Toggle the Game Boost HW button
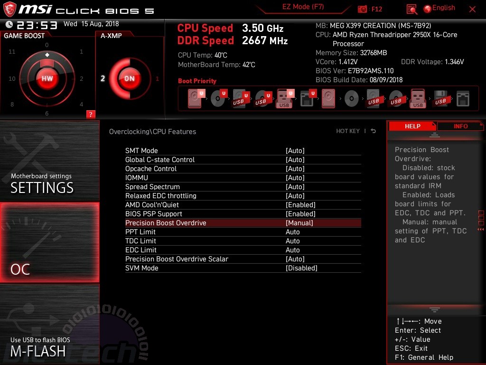Viewport: 486px width, 365px height. tap(47, 78)
